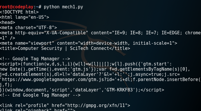Click the End Google Tag Manager comment
Screen dimensions: 201x111
[40, 95]
